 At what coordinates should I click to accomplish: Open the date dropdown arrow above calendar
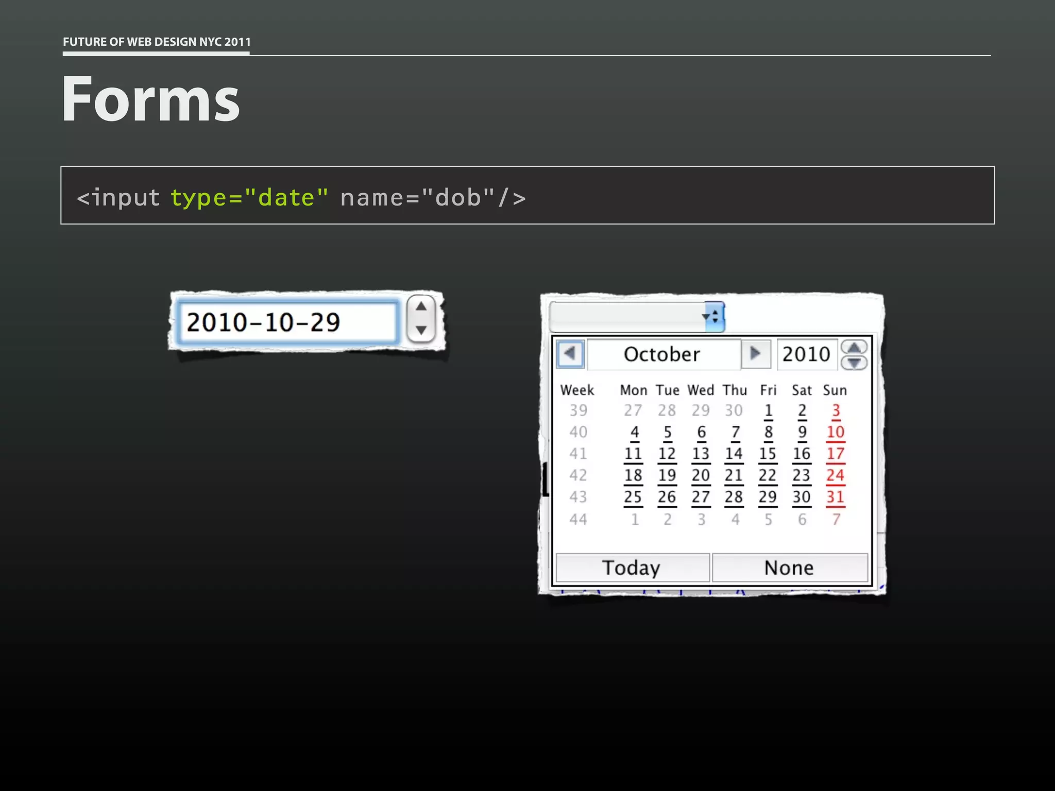click(x=714, y=317)
